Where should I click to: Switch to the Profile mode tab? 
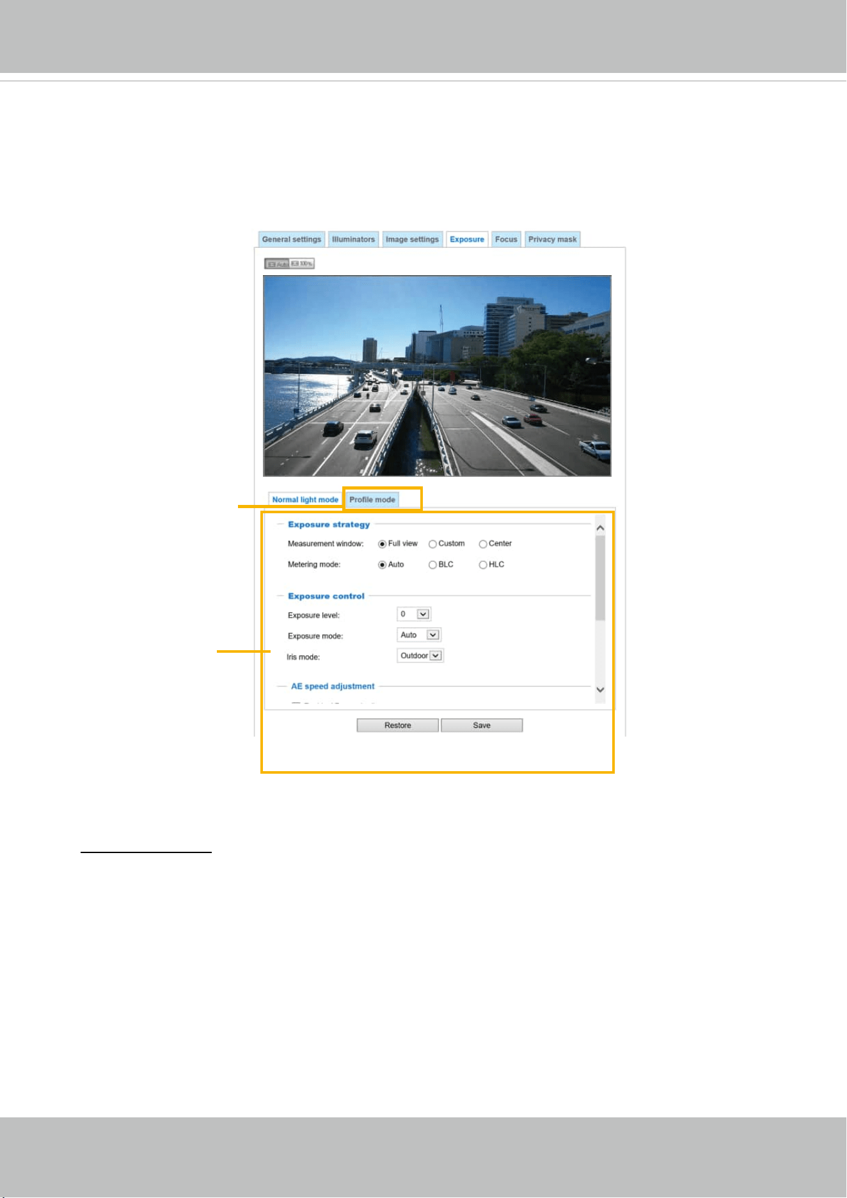pyautogui.click(x=372, y=500)
